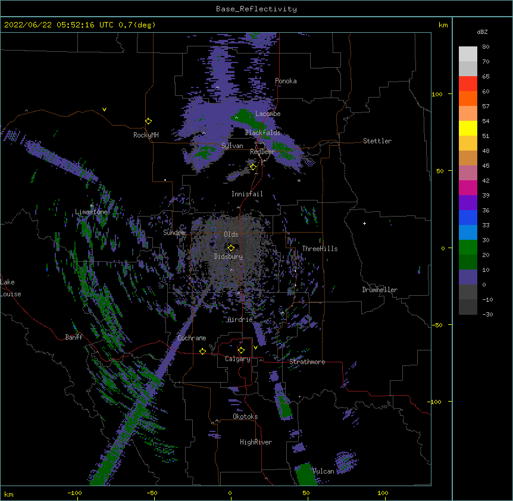Click the Blackfalds town label
The width and height of the screenshot is (513, 501).
[262, 133]
